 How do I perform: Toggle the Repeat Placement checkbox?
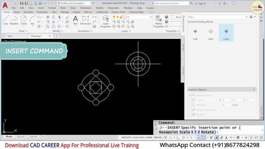click(x=190, y=110)
